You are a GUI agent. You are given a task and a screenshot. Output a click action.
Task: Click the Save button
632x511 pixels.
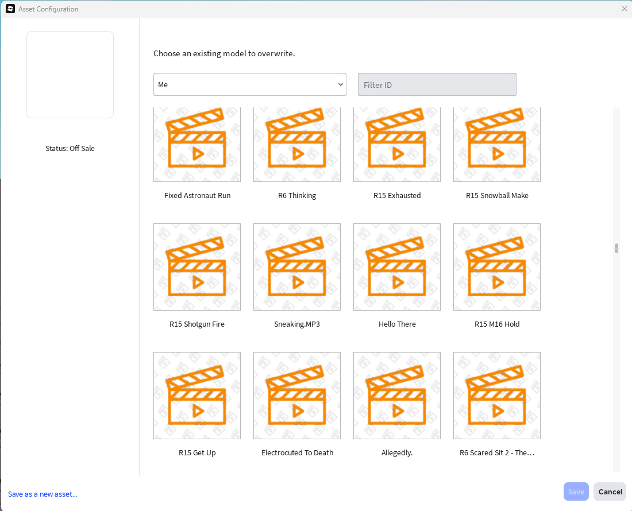point(576,491)
